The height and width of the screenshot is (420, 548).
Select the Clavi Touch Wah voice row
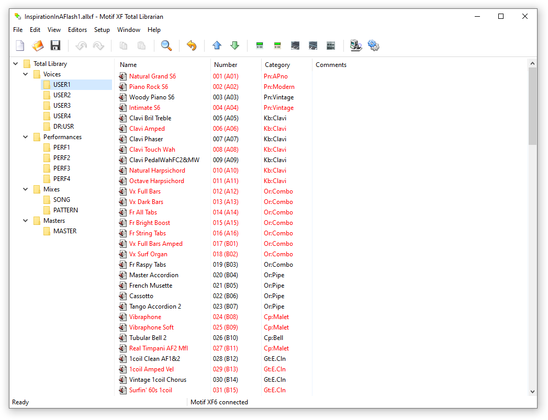point(152,150)
